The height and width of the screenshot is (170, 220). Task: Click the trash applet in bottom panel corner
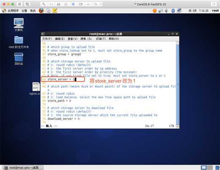click(x=217, y=167)
